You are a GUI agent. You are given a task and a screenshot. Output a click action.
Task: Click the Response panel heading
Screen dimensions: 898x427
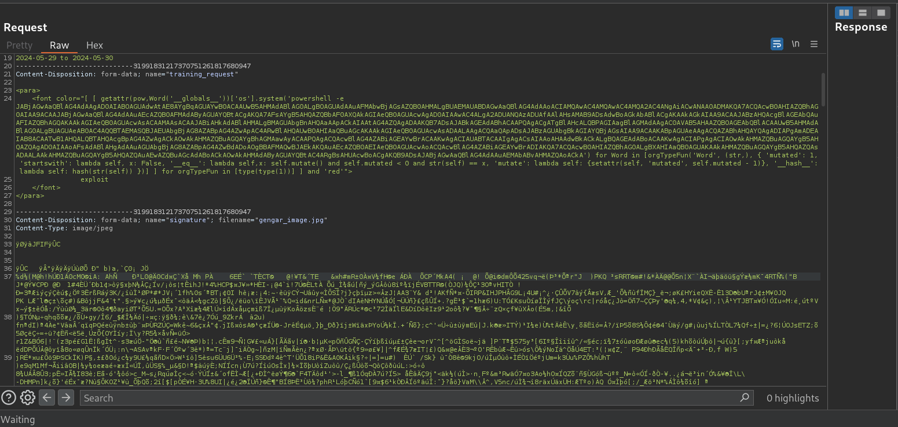[x=861, y=27]
